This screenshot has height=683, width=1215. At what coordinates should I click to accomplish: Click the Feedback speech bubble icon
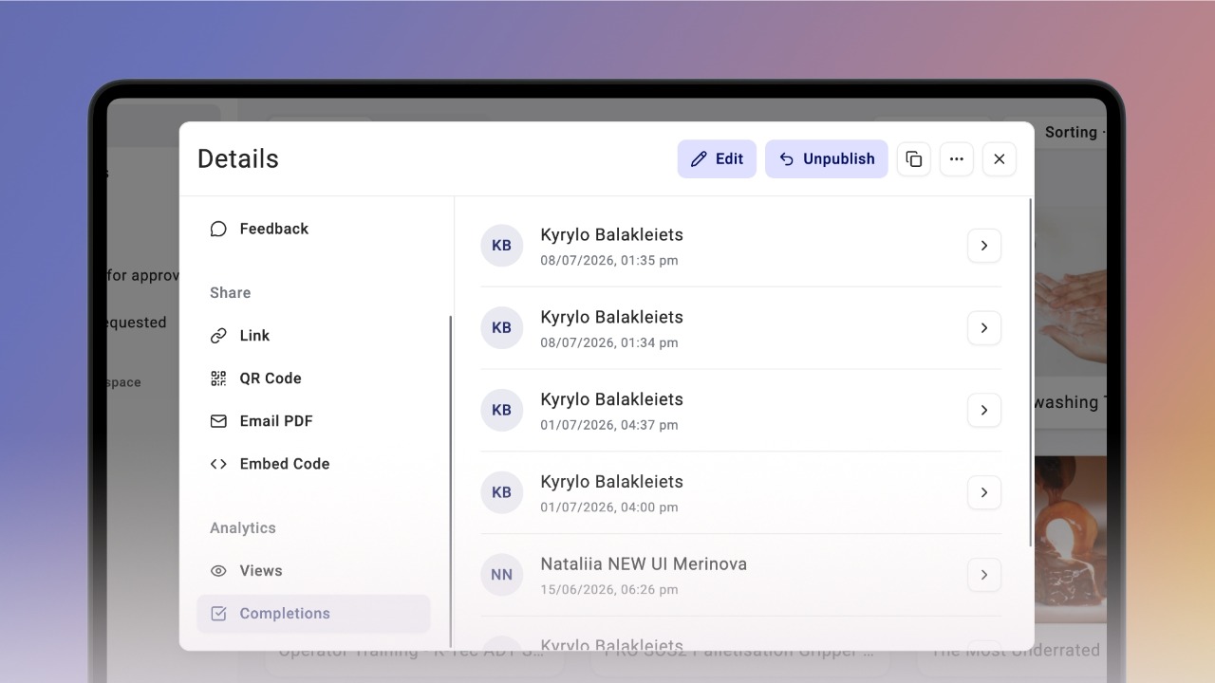click(218, 229)
